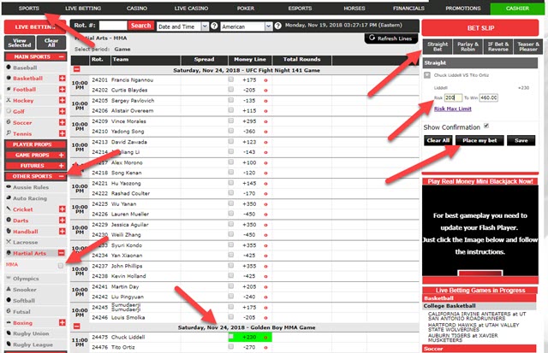Viewport: 548px width, 353px height.
Task: Click the Refresh Lines icon
Action: click(x=371, y=38)
